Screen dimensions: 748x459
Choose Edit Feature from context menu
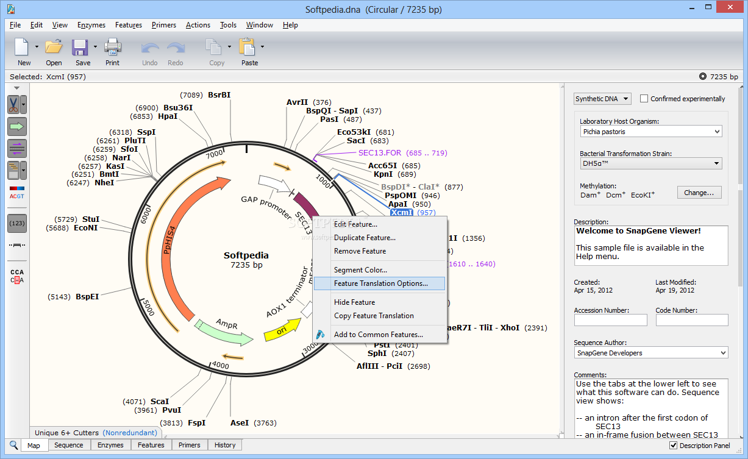(380, 224)
